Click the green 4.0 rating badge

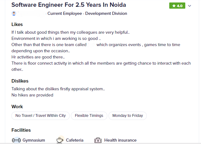point(177,6)
